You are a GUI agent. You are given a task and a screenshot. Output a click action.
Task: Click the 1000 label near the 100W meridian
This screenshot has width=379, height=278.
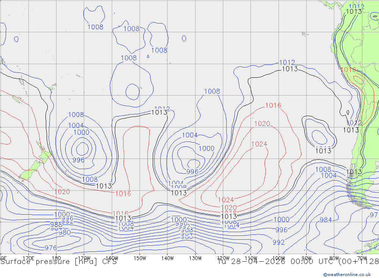point(282,220)
